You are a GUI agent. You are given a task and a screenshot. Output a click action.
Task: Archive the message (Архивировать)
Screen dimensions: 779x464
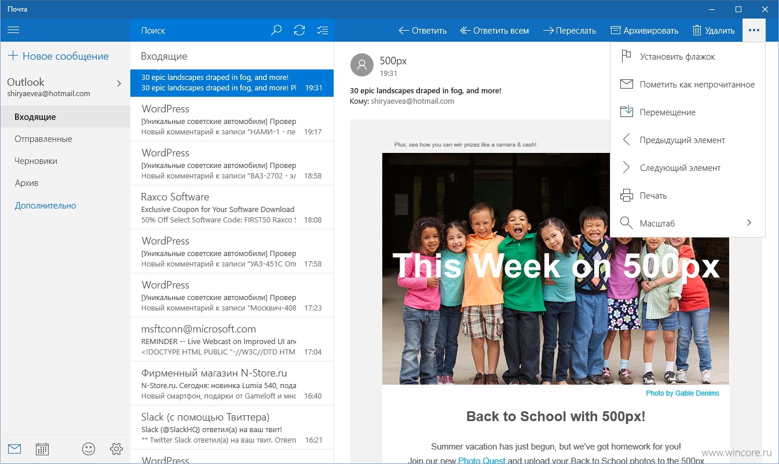pyautogui.click(x=644, y=31)
